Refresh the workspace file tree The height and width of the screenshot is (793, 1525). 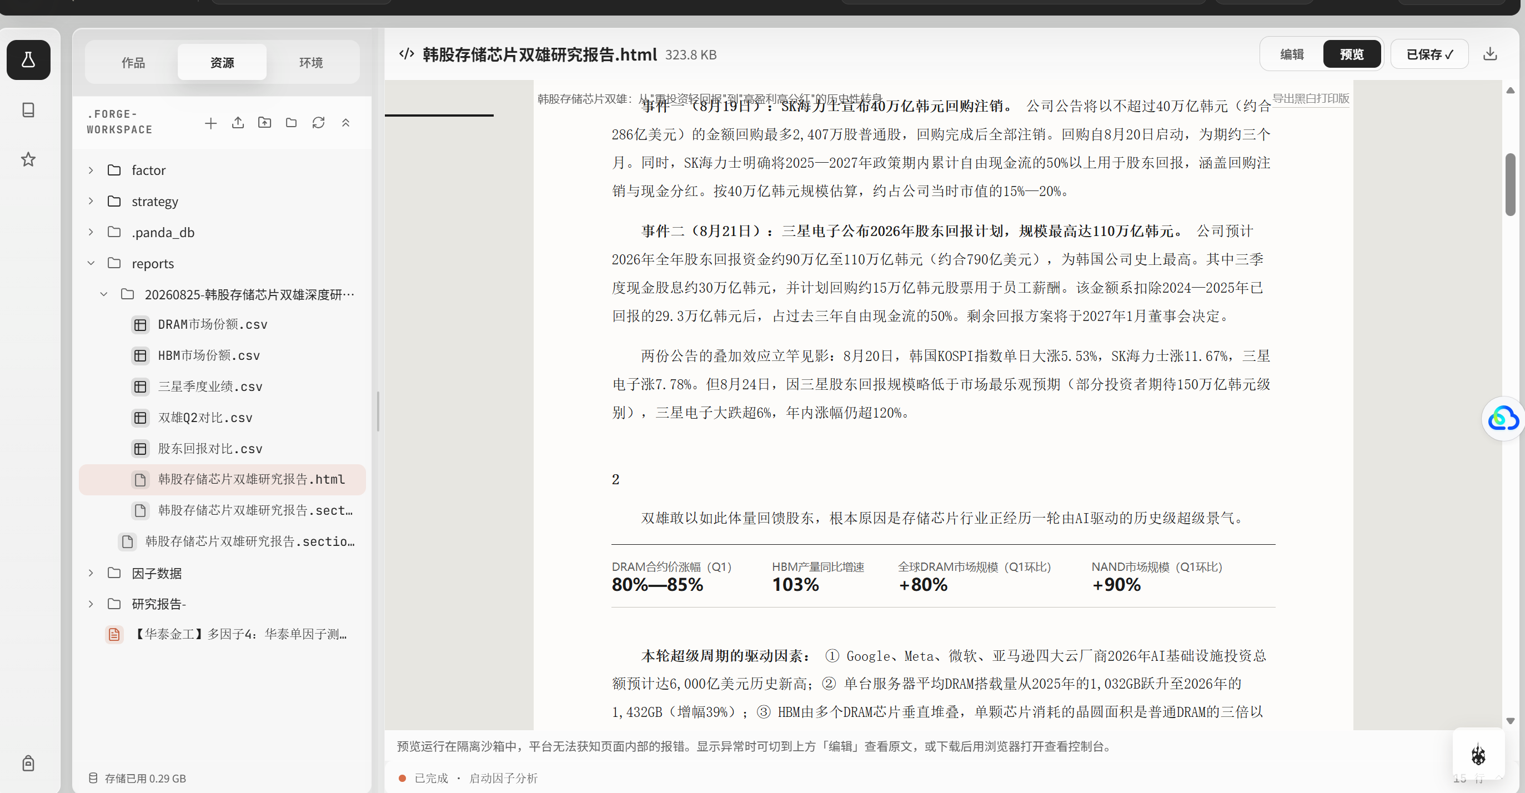[319, 123]
